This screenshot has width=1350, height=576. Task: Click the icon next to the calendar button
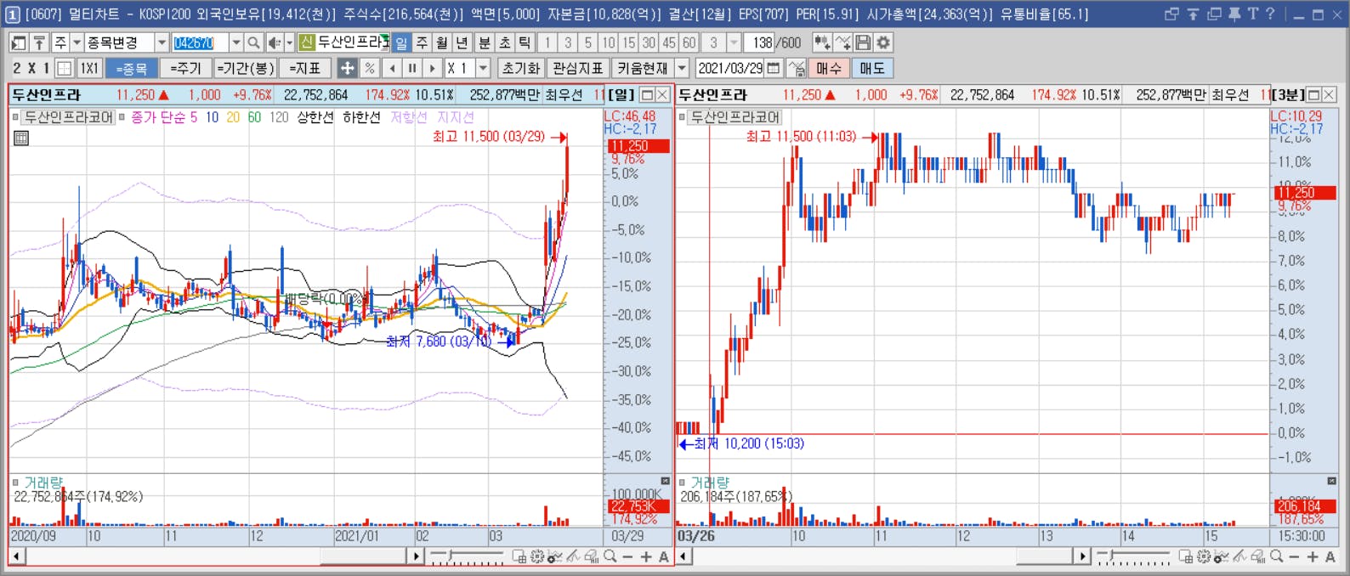797,68
